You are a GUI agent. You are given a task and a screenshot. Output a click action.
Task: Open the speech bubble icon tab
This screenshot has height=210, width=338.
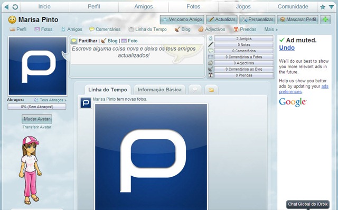tap(195, 90)
